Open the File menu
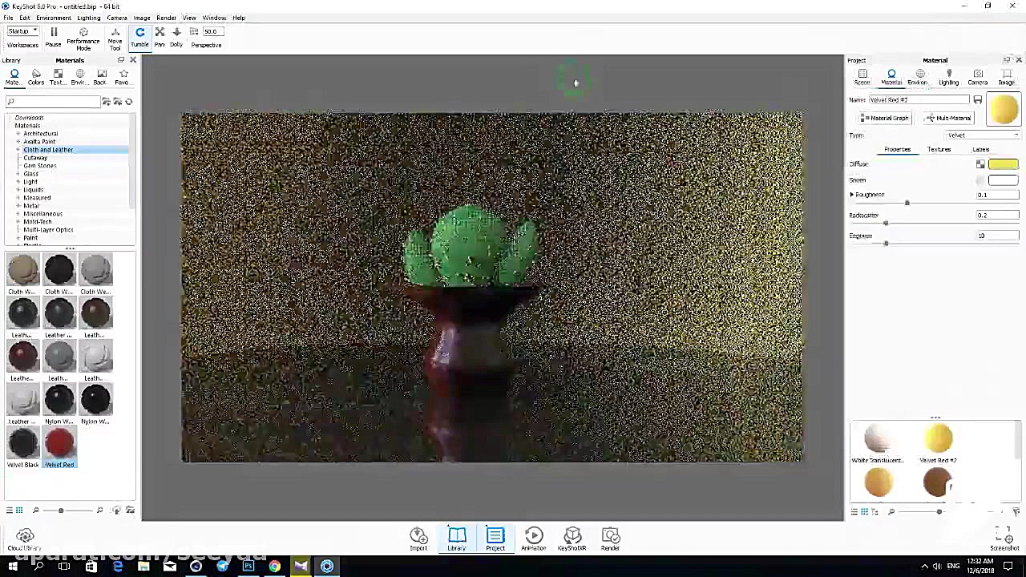Viewport: 1026px width, 577px height. pyautogui.click(x=8, y=18)
